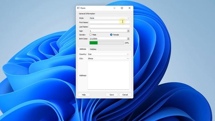Screen dimensions: 215x121
Task: Open the City dropdown showing Shiraz
Action: point(108,58)
